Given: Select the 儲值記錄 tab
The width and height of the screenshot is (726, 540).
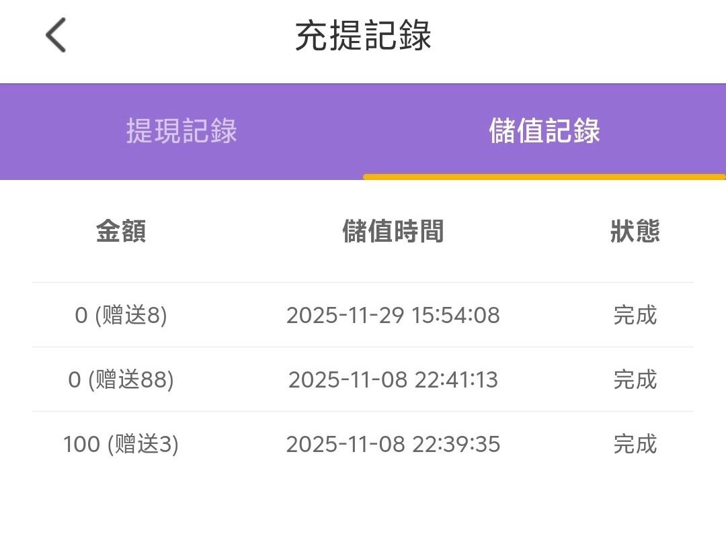Looking at the screenshot, I should [x=544, y=131].
